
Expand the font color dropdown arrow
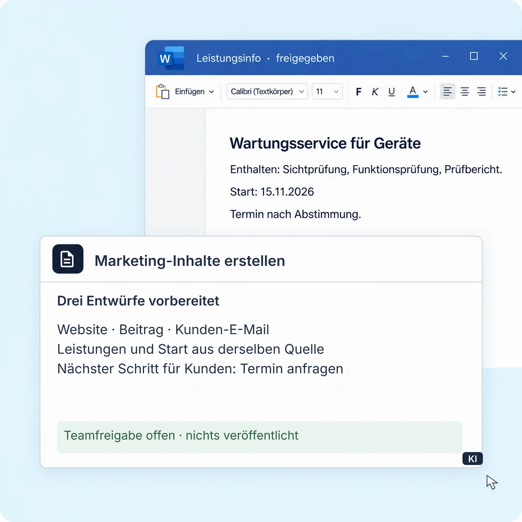pyautogui.click(x=425, y=92)
